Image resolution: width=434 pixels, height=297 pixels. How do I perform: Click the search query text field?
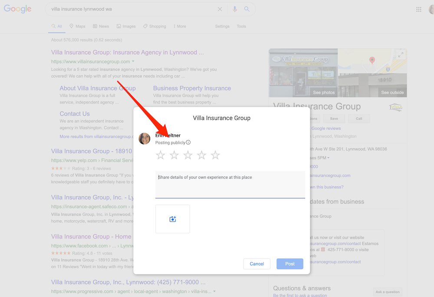pos(132,9)
